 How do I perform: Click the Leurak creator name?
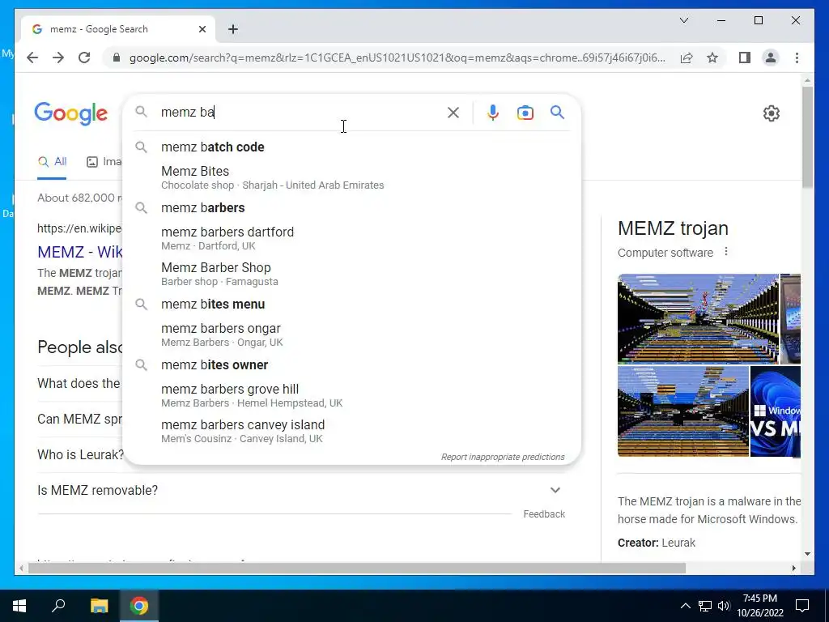[x=678, y=543]
